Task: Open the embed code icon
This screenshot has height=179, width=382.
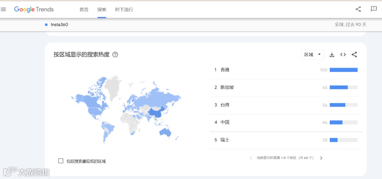Action: pyautogui.click(x=343, y=55)
